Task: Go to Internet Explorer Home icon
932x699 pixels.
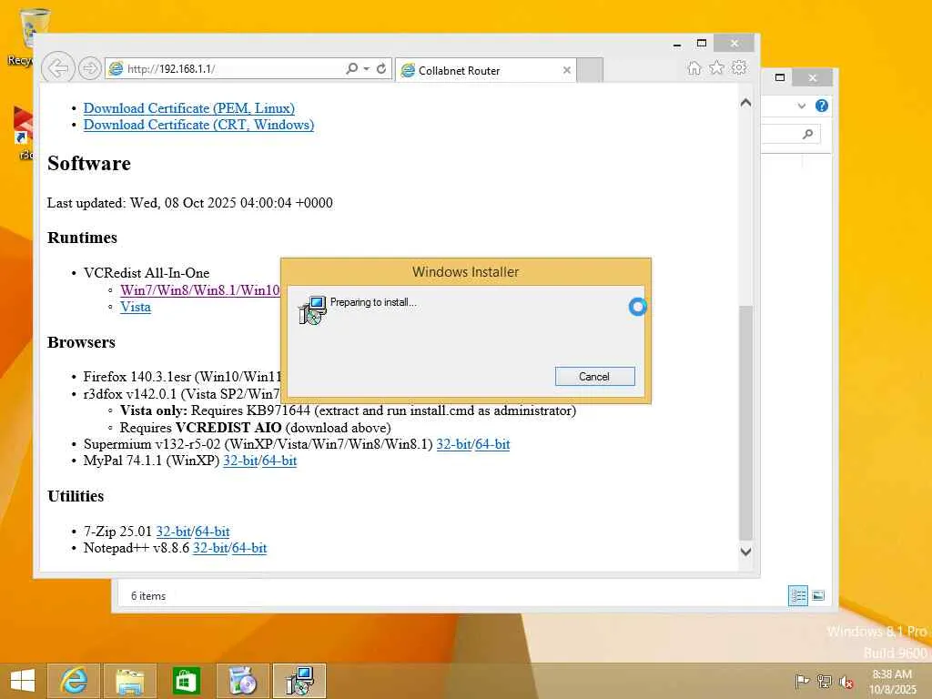Action: [x=694, y=67]
